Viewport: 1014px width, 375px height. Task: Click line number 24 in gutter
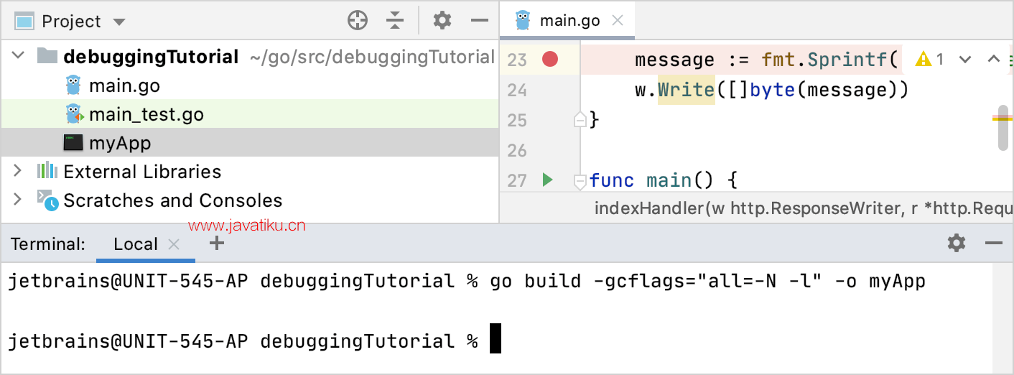(x=517, y=90)
